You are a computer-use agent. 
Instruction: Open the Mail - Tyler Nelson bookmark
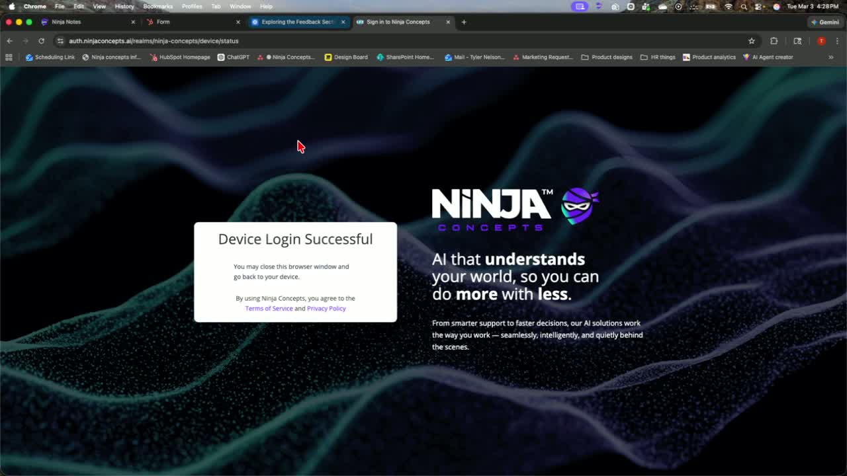(x=474, y=58)
